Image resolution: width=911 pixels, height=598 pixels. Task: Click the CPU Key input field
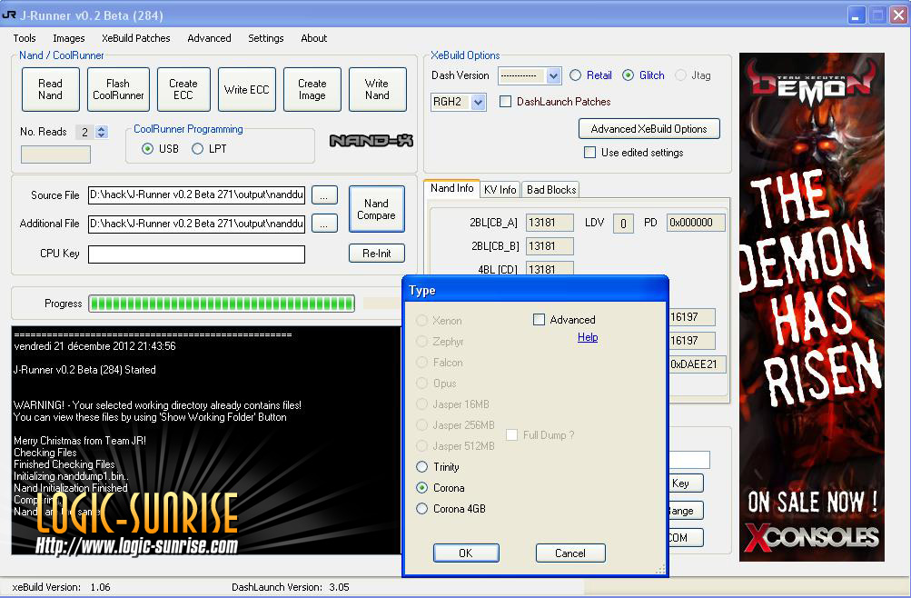pyautogui.click(x=196, y=254)
